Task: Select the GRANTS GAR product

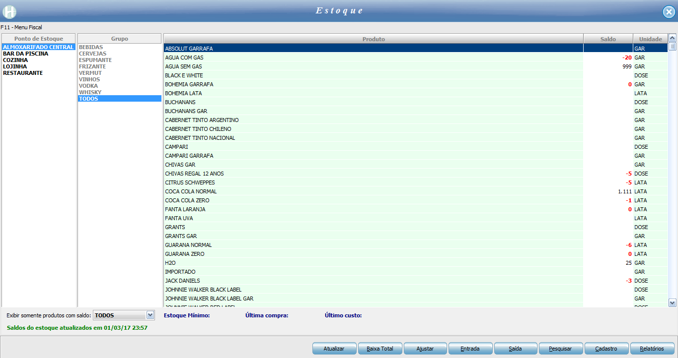Action: pyautogui.click(x=416, y=236)
